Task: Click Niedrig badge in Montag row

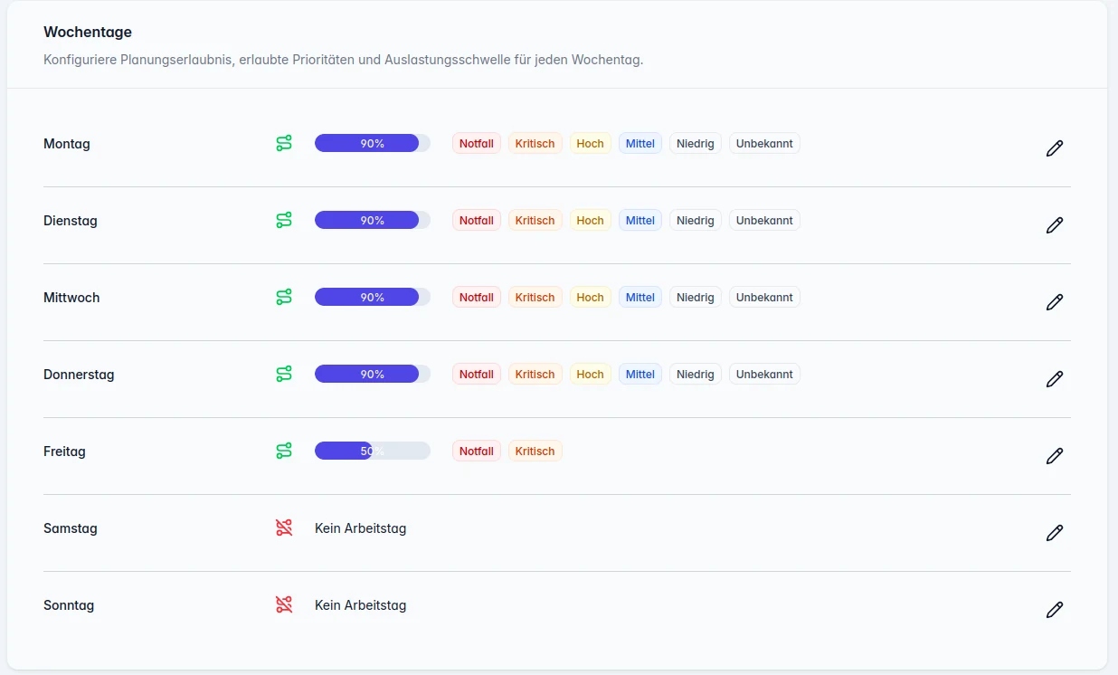Action: 696,143
